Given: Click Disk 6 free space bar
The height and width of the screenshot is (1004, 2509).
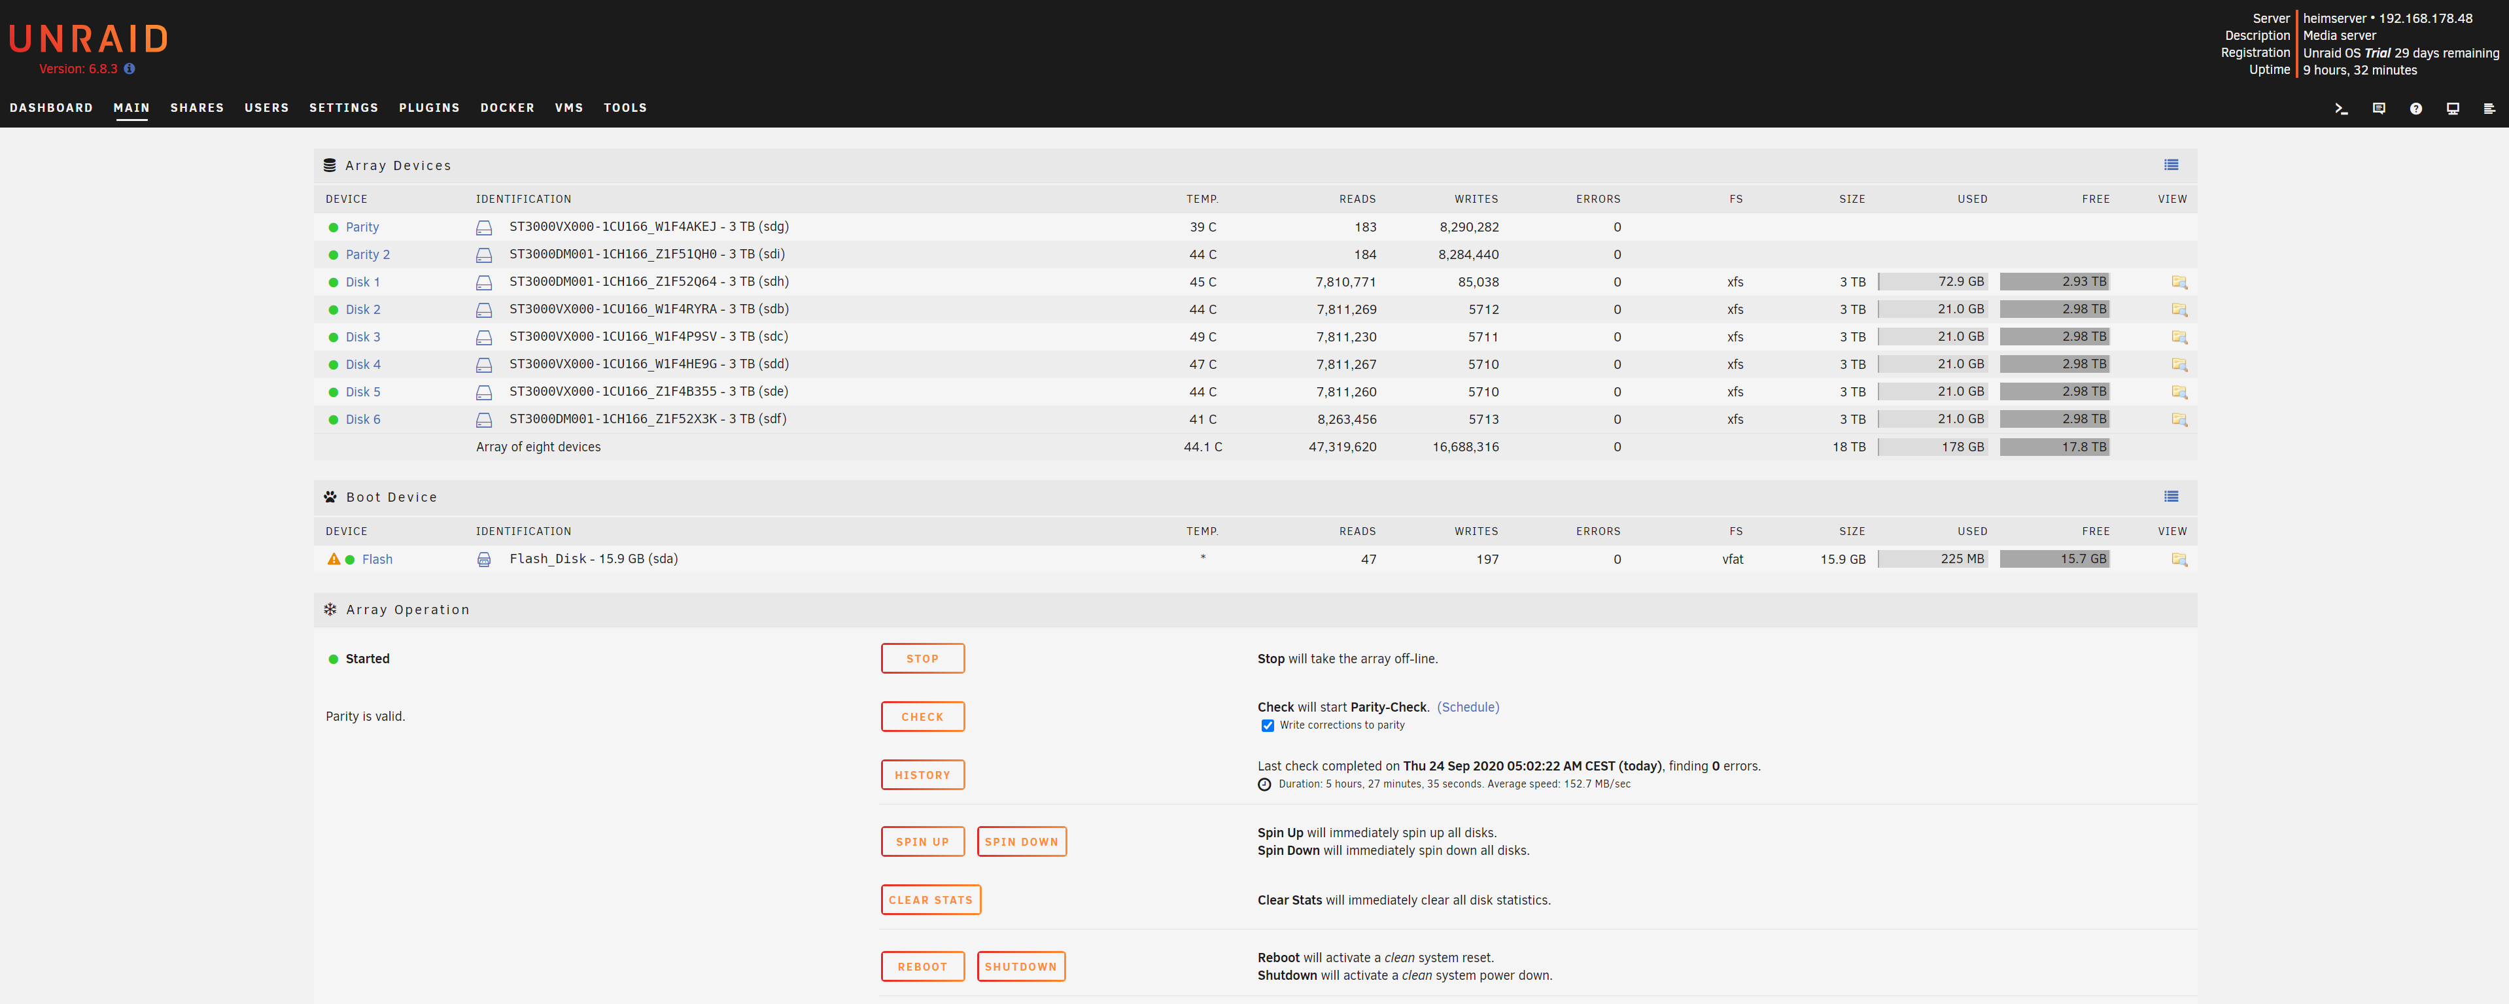Looking at the screenshot, I should (2054, 419).
